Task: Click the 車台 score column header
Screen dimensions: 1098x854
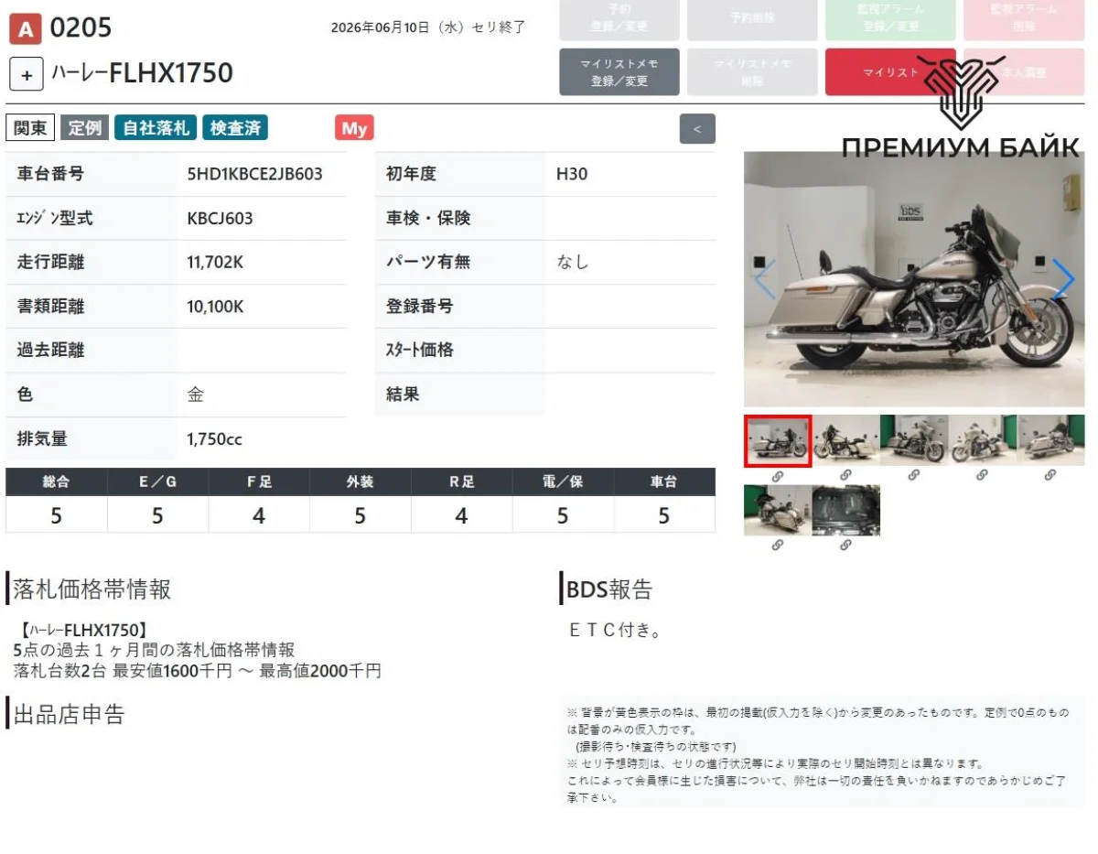Action: 664,481
